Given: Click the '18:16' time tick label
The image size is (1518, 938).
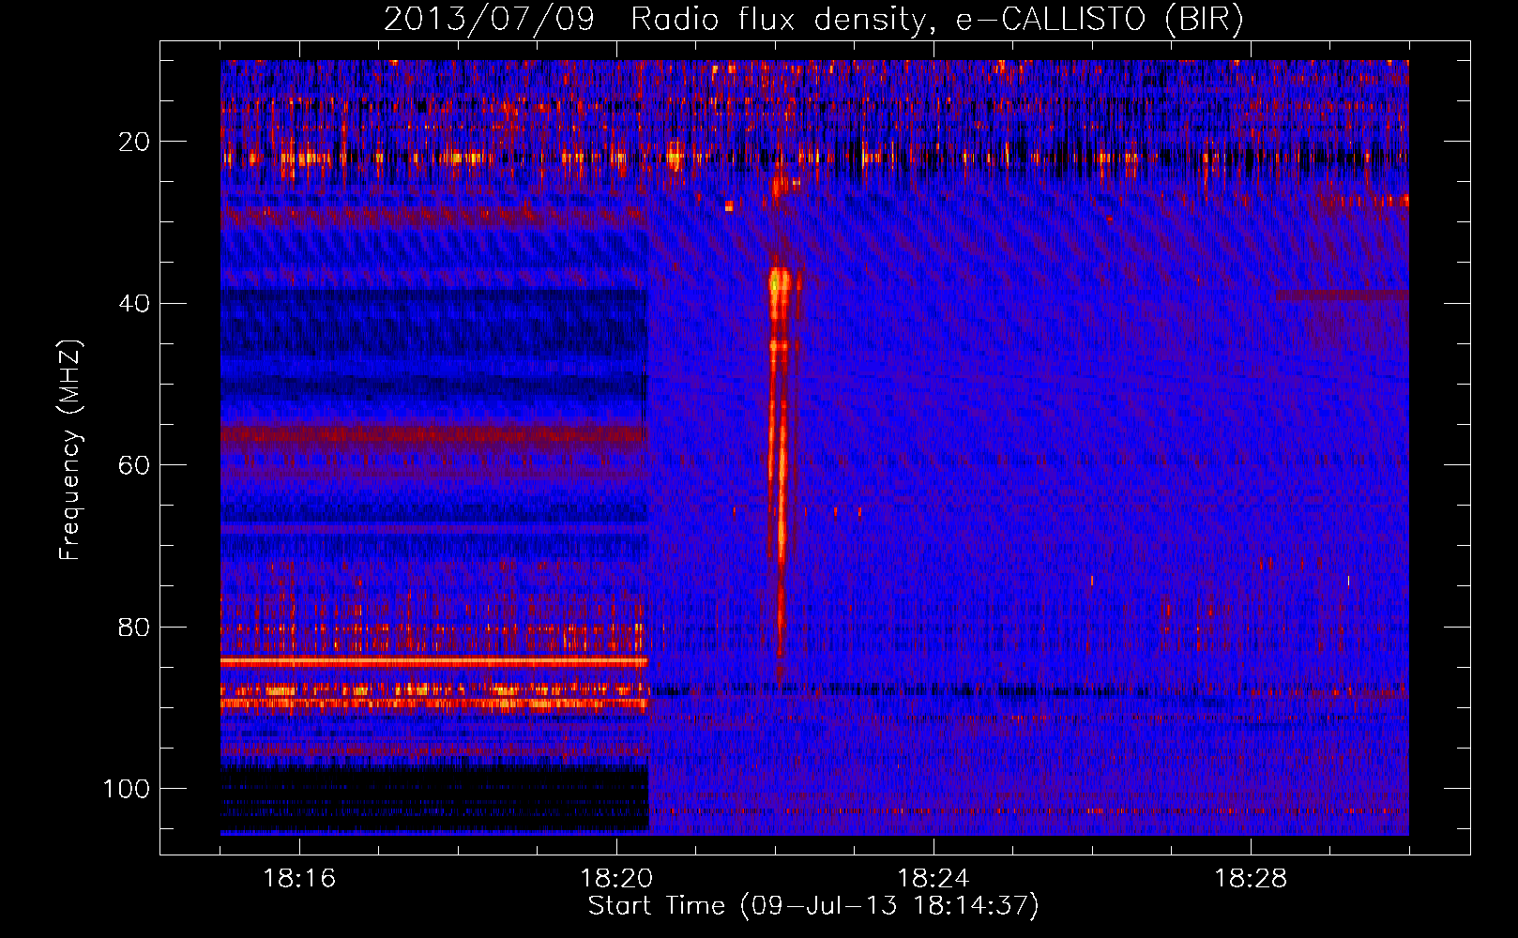Looking at the screenshot, I should (x=299, y=878).
